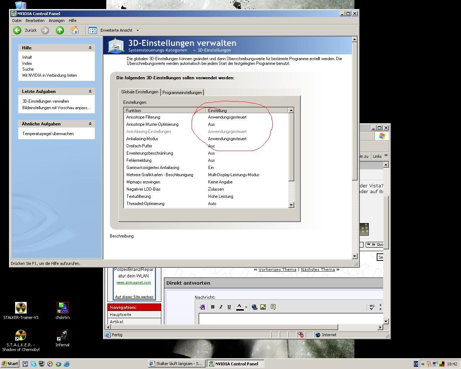
Task: Switch to the Globale Einstellungen tab
Action: pyautogui.click(x=140, y=92)
